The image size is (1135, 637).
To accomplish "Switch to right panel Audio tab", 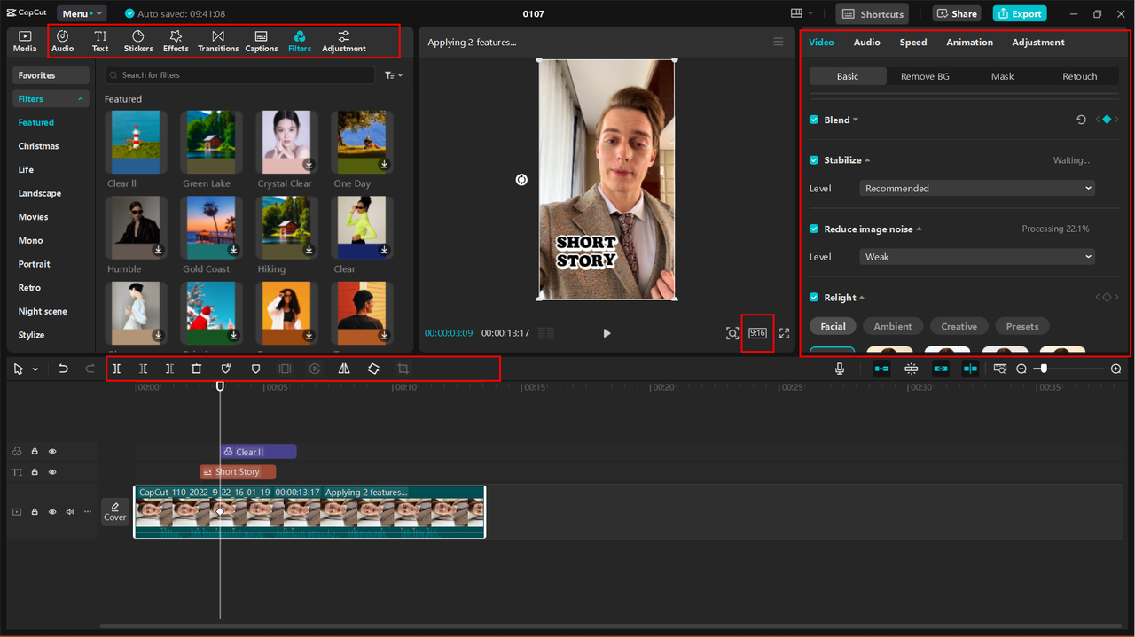I will (867, 42).
